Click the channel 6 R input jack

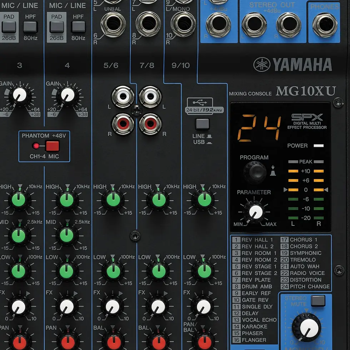(x=113, y=24)
